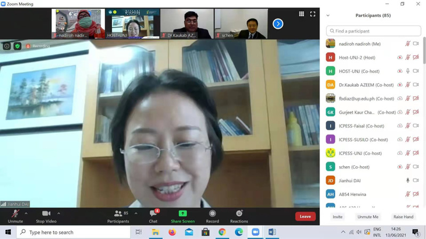Collapse the Participants panel chevron
The width and height of the screenshot is (426, 239).
(x=328, y=15)
